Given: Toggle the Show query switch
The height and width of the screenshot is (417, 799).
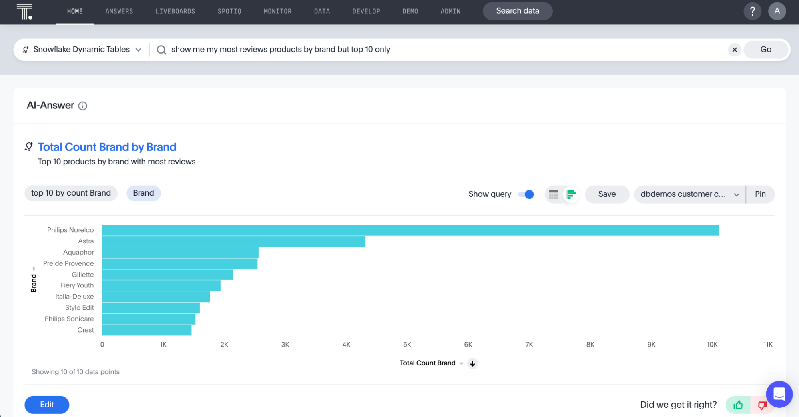Looking at the screenshot, I should [526, 194].
